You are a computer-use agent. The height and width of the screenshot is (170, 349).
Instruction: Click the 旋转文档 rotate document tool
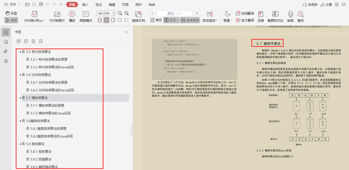coord(139,17)
